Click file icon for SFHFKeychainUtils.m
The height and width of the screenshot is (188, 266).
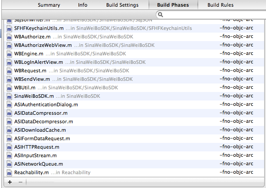click(x=9, y=29)
